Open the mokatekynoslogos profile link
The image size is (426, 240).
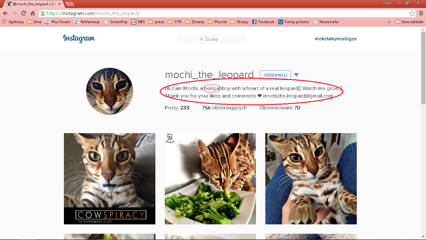tap(335, 39)
